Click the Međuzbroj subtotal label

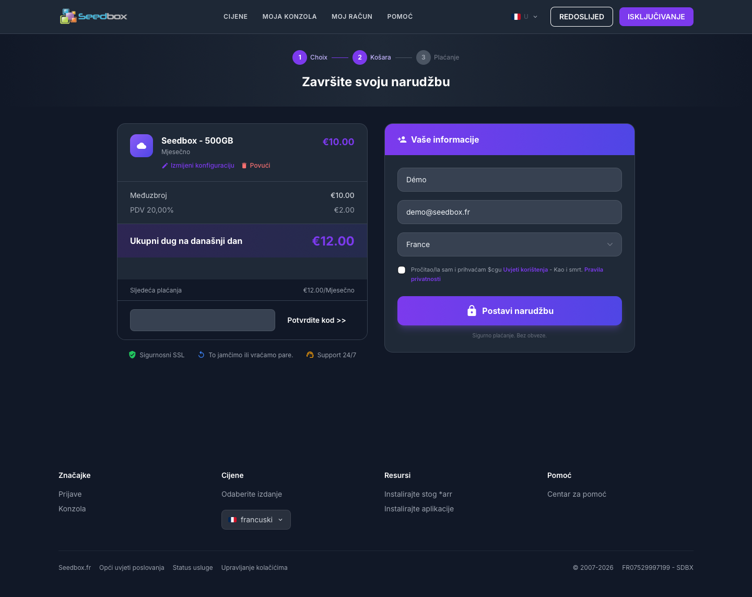pyautogui.click(x=148, y=195)
